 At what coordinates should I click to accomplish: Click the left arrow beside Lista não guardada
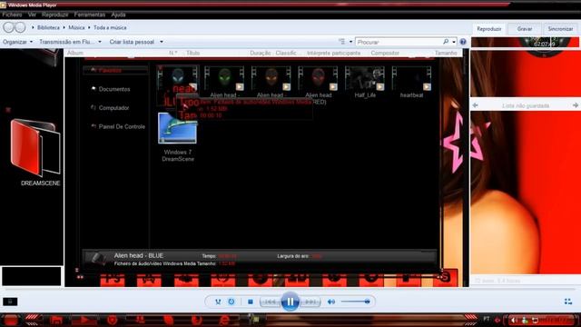click(x=476, y=105)
